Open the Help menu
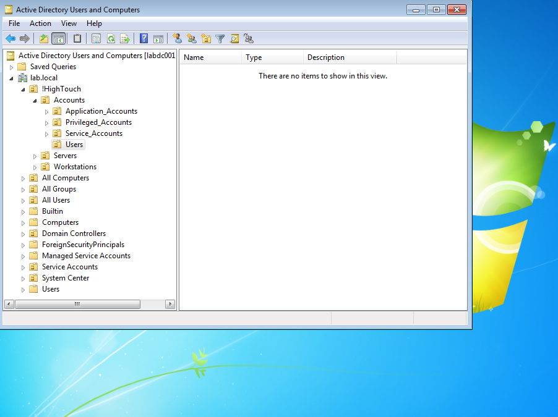Viewport: 558px width, 417px height. [x=94, y=23]
